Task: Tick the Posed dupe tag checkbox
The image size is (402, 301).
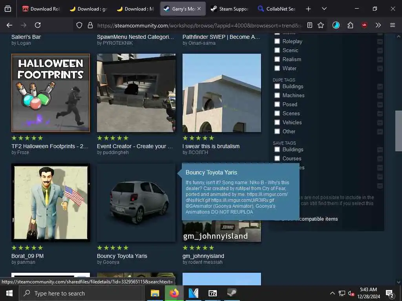Action: 277,104
